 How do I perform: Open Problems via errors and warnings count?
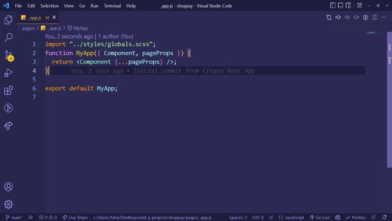tap(48, 217)
